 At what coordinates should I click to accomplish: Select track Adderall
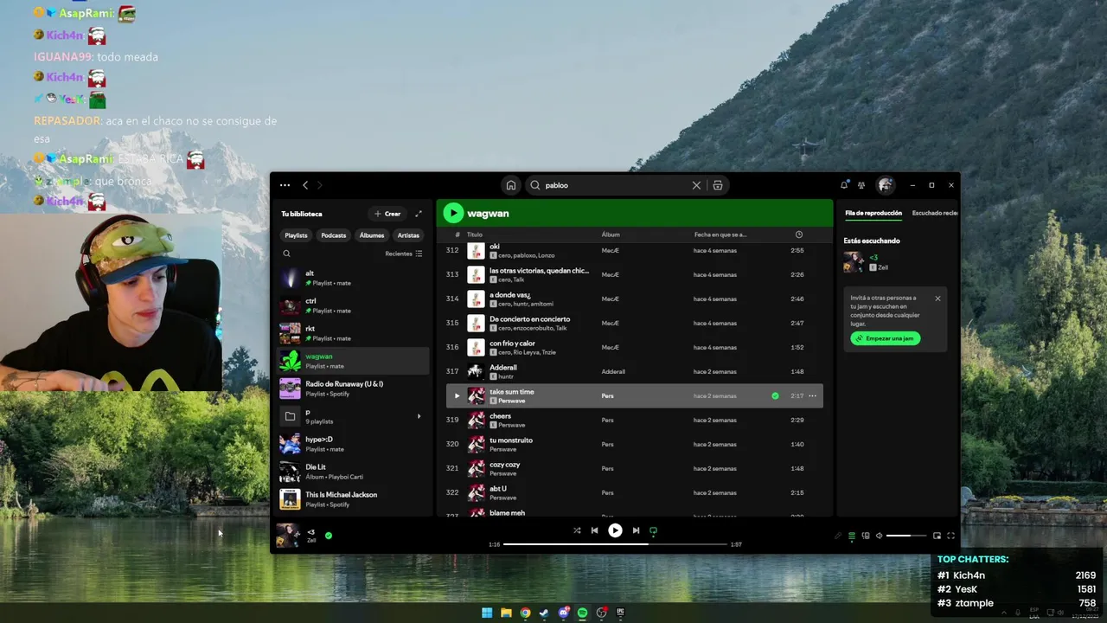[634, 371]
